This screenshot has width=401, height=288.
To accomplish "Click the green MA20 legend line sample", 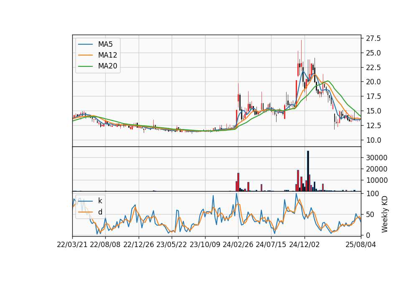I will [x=85, y=66].
